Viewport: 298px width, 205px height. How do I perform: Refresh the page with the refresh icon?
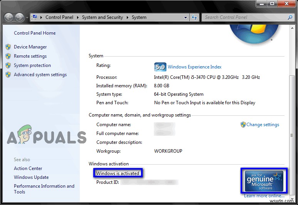pyautogui.click(x=194, y=18)
